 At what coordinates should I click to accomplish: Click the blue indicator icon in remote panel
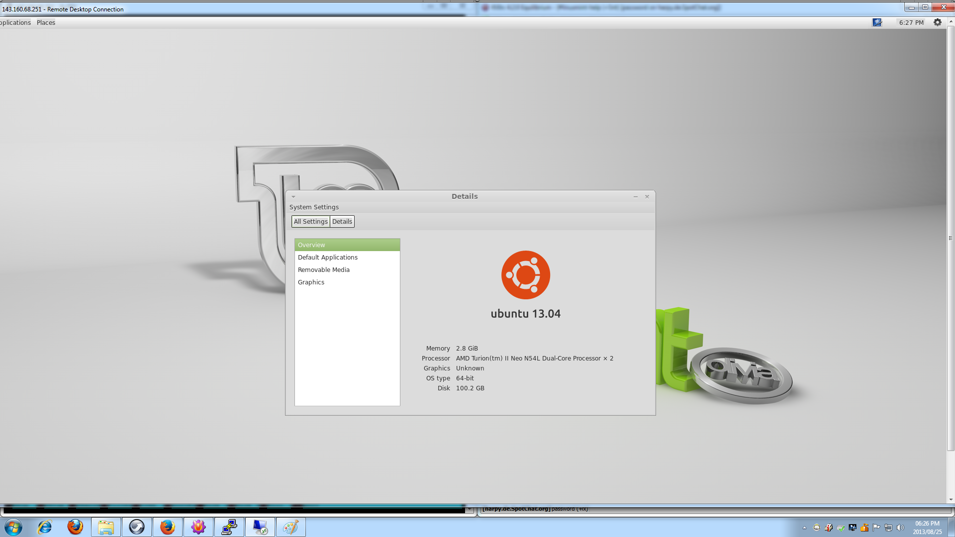877,22
